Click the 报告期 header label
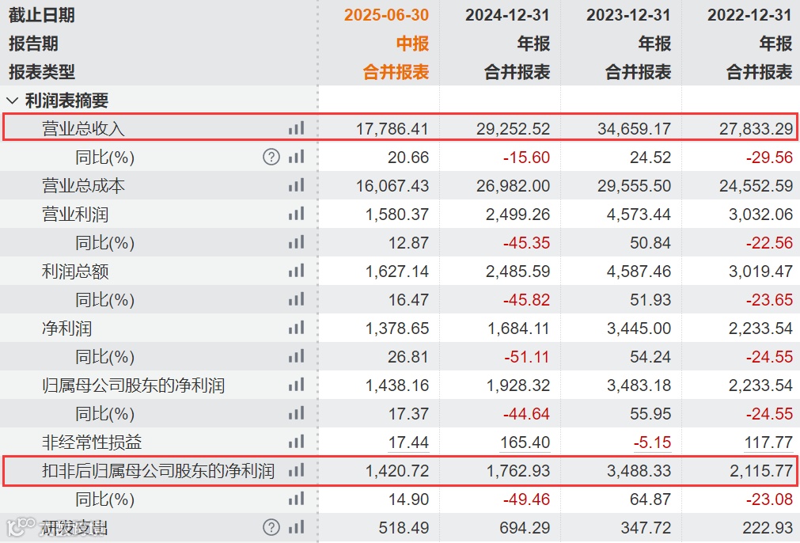This screenshot has width=800, height=543. tap(33, 44)
